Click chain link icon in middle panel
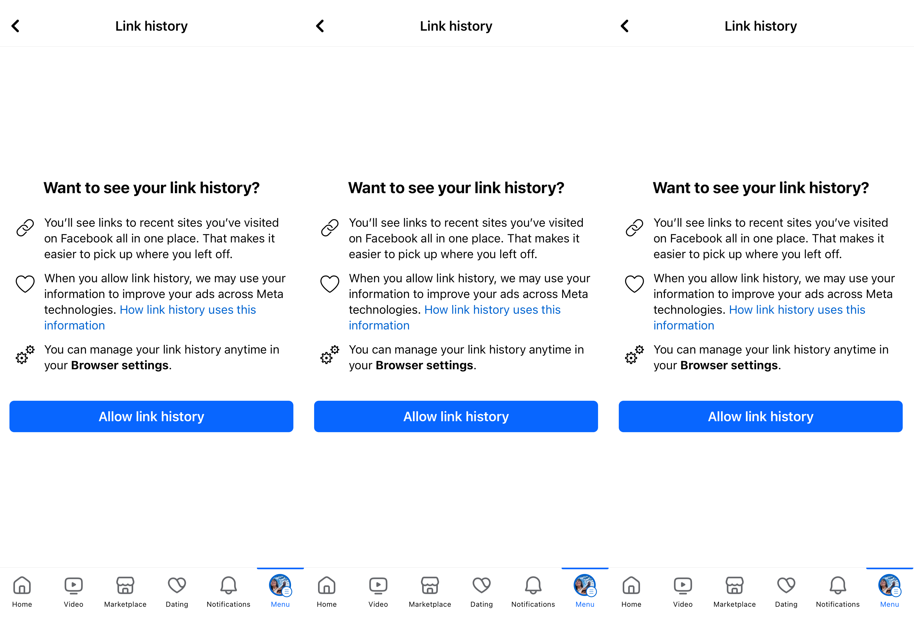914x618 pixels. [330, 227]
